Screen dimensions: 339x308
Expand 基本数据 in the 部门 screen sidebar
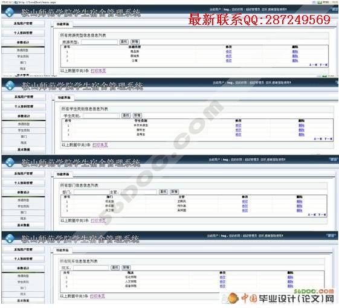(24, 225)
